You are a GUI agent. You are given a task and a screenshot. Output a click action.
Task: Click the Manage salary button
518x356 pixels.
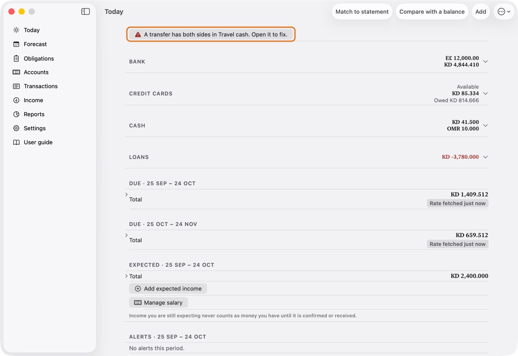(x=158, y=303)
